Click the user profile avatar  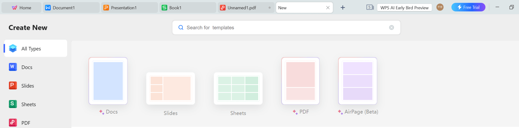[440, 7]
